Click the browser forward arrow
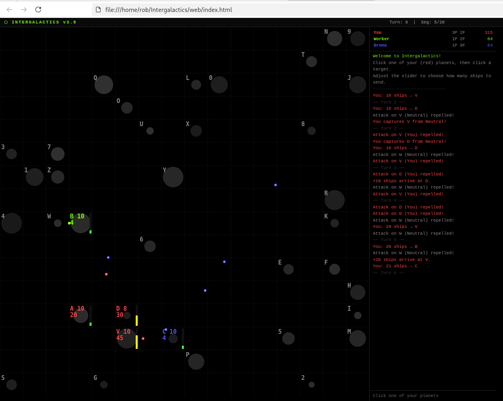Image resolution: width=503 pixels, height=401 pixels. pos(24,10)
